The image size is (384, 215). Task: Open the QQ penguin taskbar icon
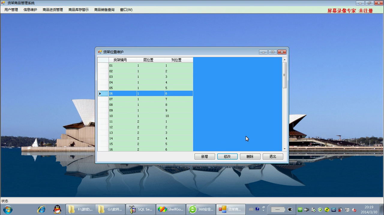57,209
